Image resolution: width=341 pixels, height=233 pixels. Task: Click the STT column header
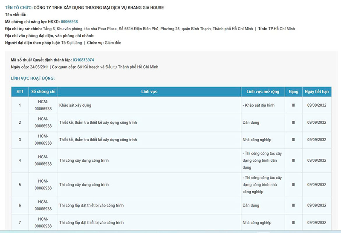(20, 91)
